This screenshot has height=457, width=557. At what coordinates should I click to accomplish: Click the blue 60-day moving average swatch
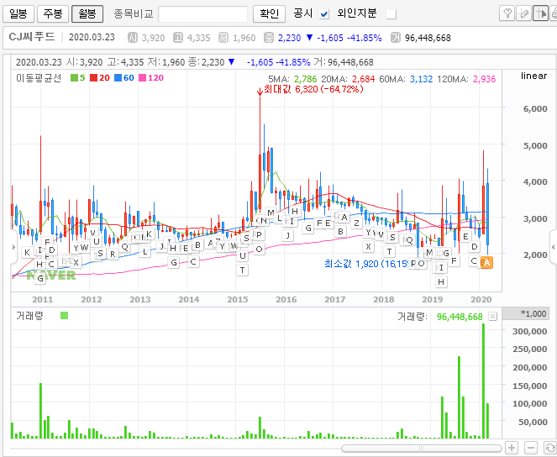point(118,78)
